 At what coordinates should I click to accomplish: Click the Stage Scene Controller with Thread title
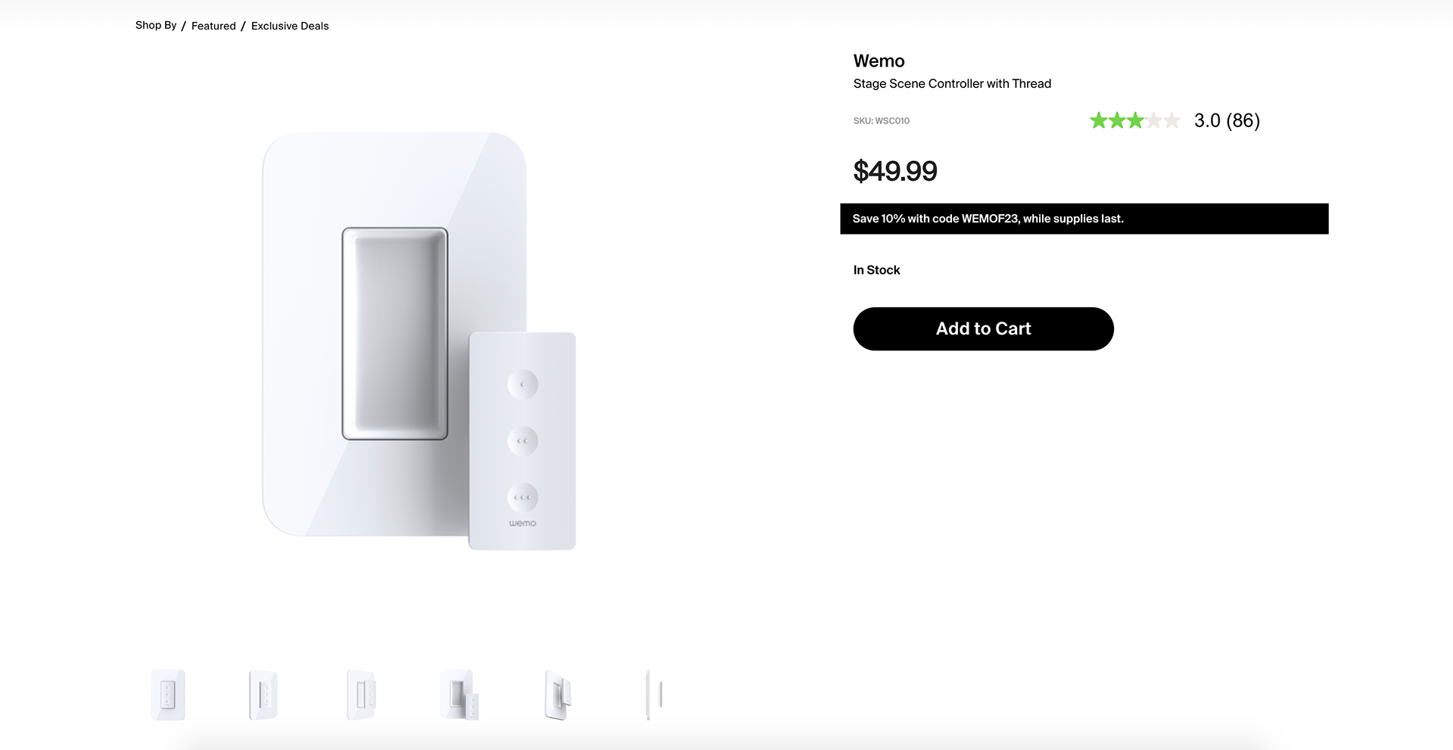point(952,83)
